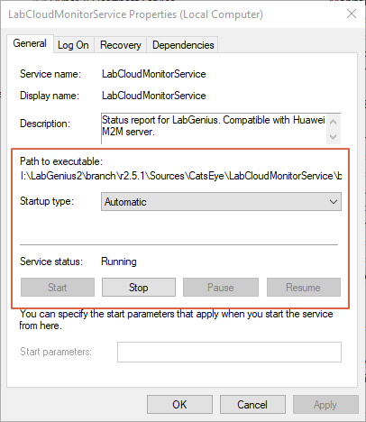Image resolution: width=366 pixels, height=422 pixels.
Task: Click the dialog title bar text
Action: point(135,14)
